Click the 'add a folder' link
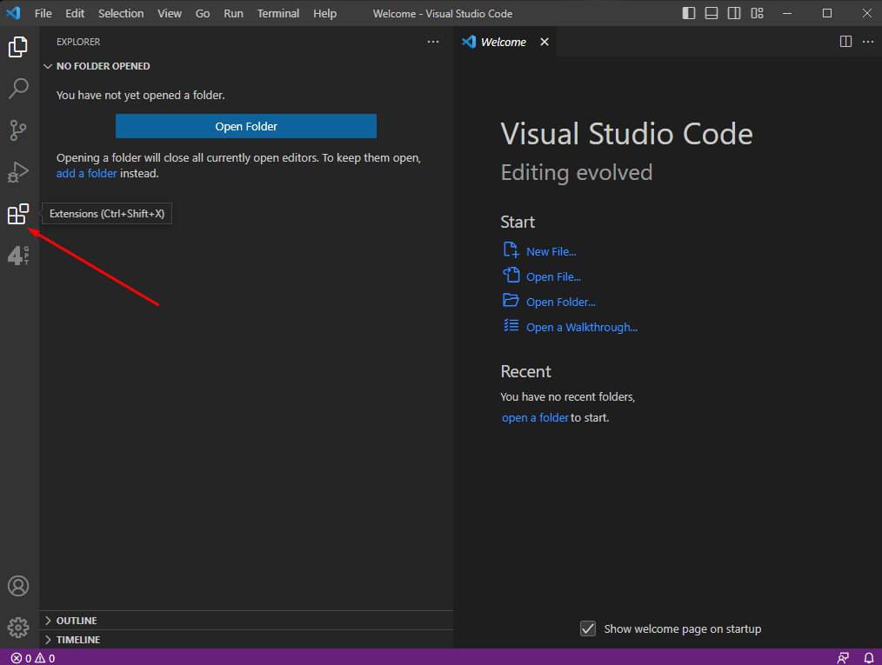 87,174
